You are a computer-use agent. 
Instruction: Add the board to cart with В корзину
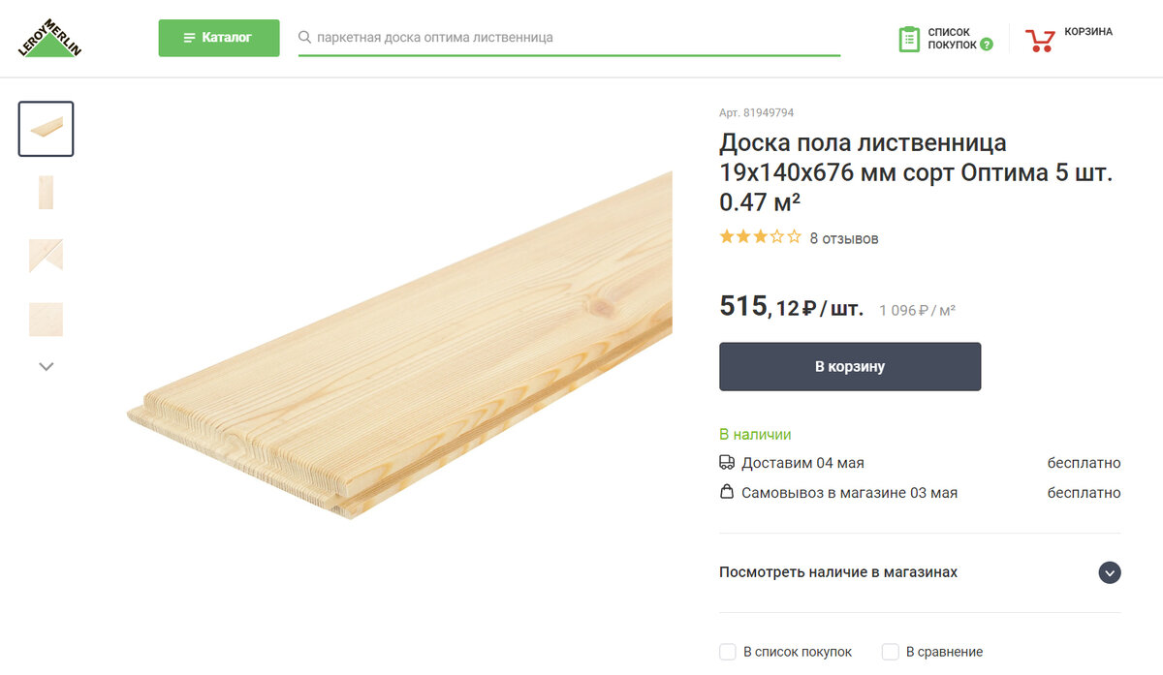click(849, 366)
